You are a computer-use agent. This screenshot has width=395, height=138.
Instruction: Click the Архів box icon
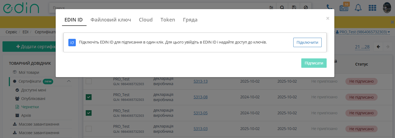click(17, 115)
